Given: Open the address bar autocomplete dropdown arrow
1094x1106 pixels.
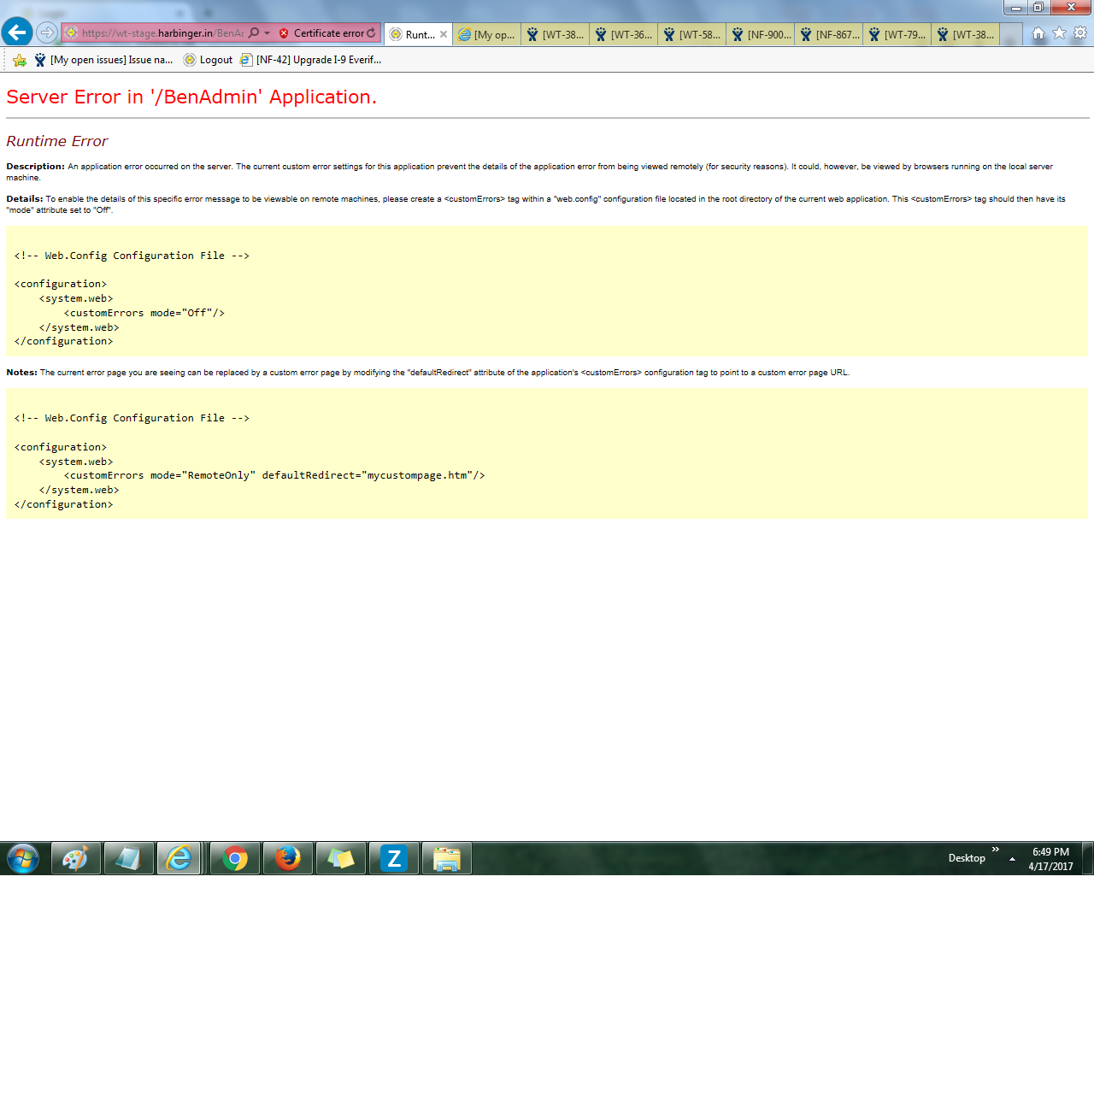Looking at the screenshot, I should click(268, 33).
